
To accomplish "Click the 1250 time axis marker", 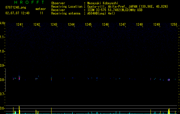I will point(174,25).
